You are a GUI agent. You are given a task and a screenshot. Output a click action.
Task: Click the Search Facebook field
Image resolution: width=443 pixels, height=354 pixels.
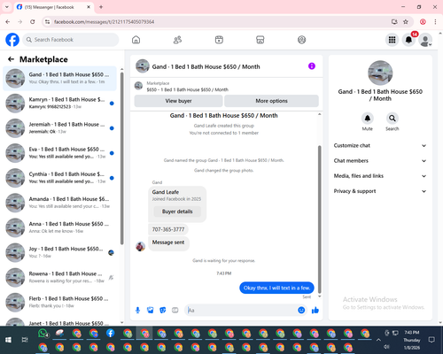click(71, 40)
